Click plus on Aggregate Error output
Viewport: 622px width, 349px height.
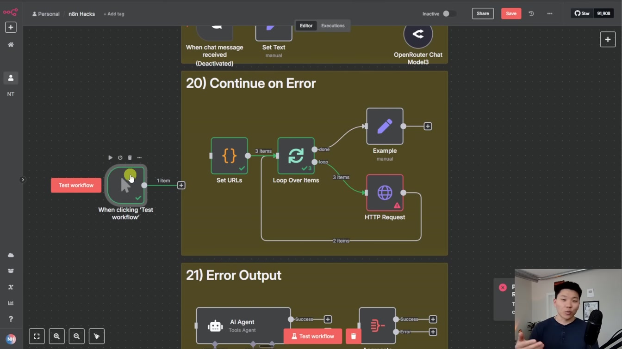433,331
